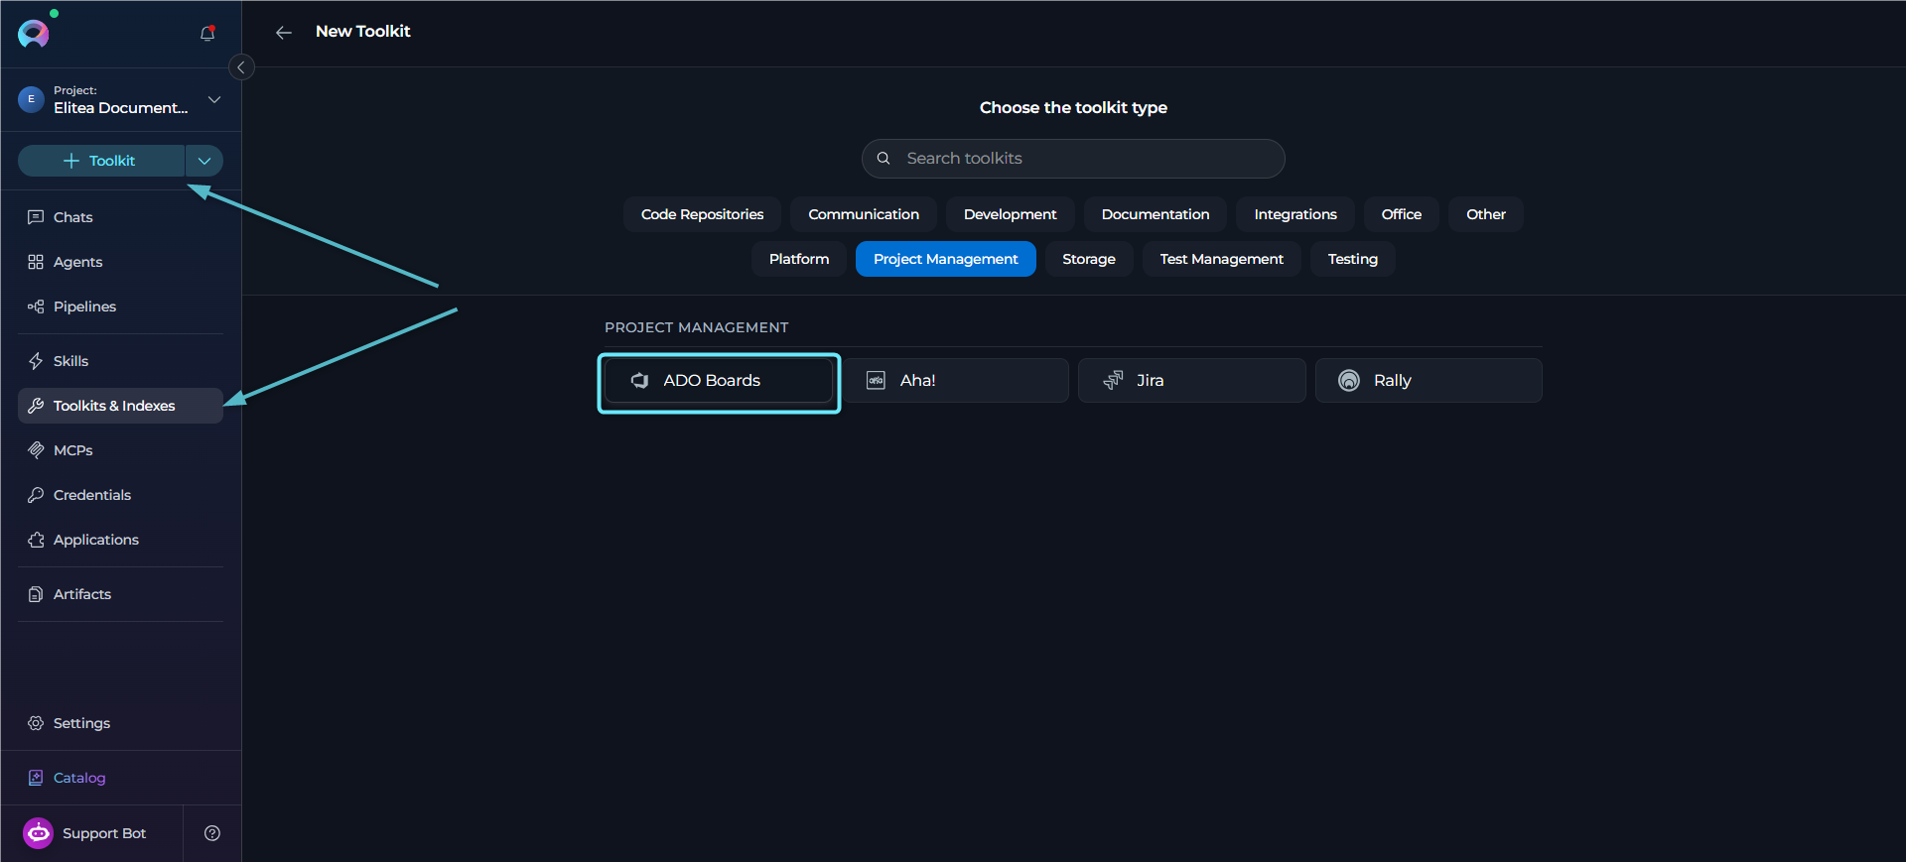1906x862 pixels.
Task: Click the Pipelines icon
Action: click(36, 307)
